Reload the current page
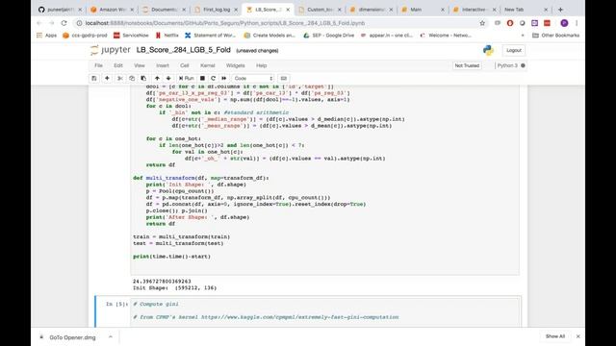Viewport: 616px width, 346px height. pyautogui.click(x=64, y=23)
